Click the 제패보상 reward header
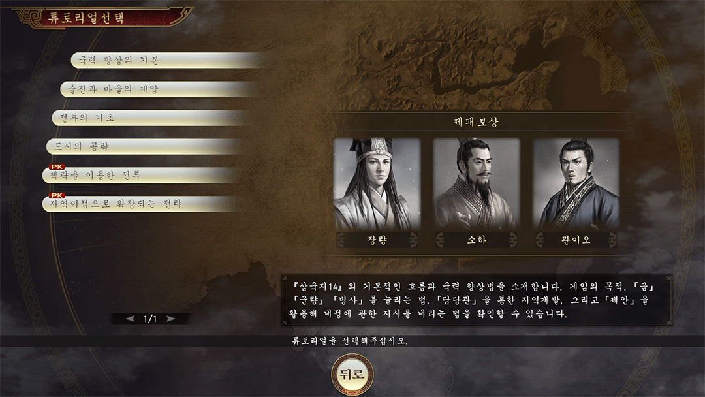The width and height of the screenshot is (705, 397). click(x=477, y=121)
